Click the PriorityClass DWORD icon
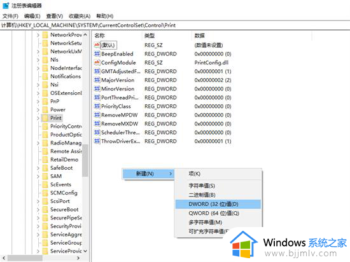 97,106
